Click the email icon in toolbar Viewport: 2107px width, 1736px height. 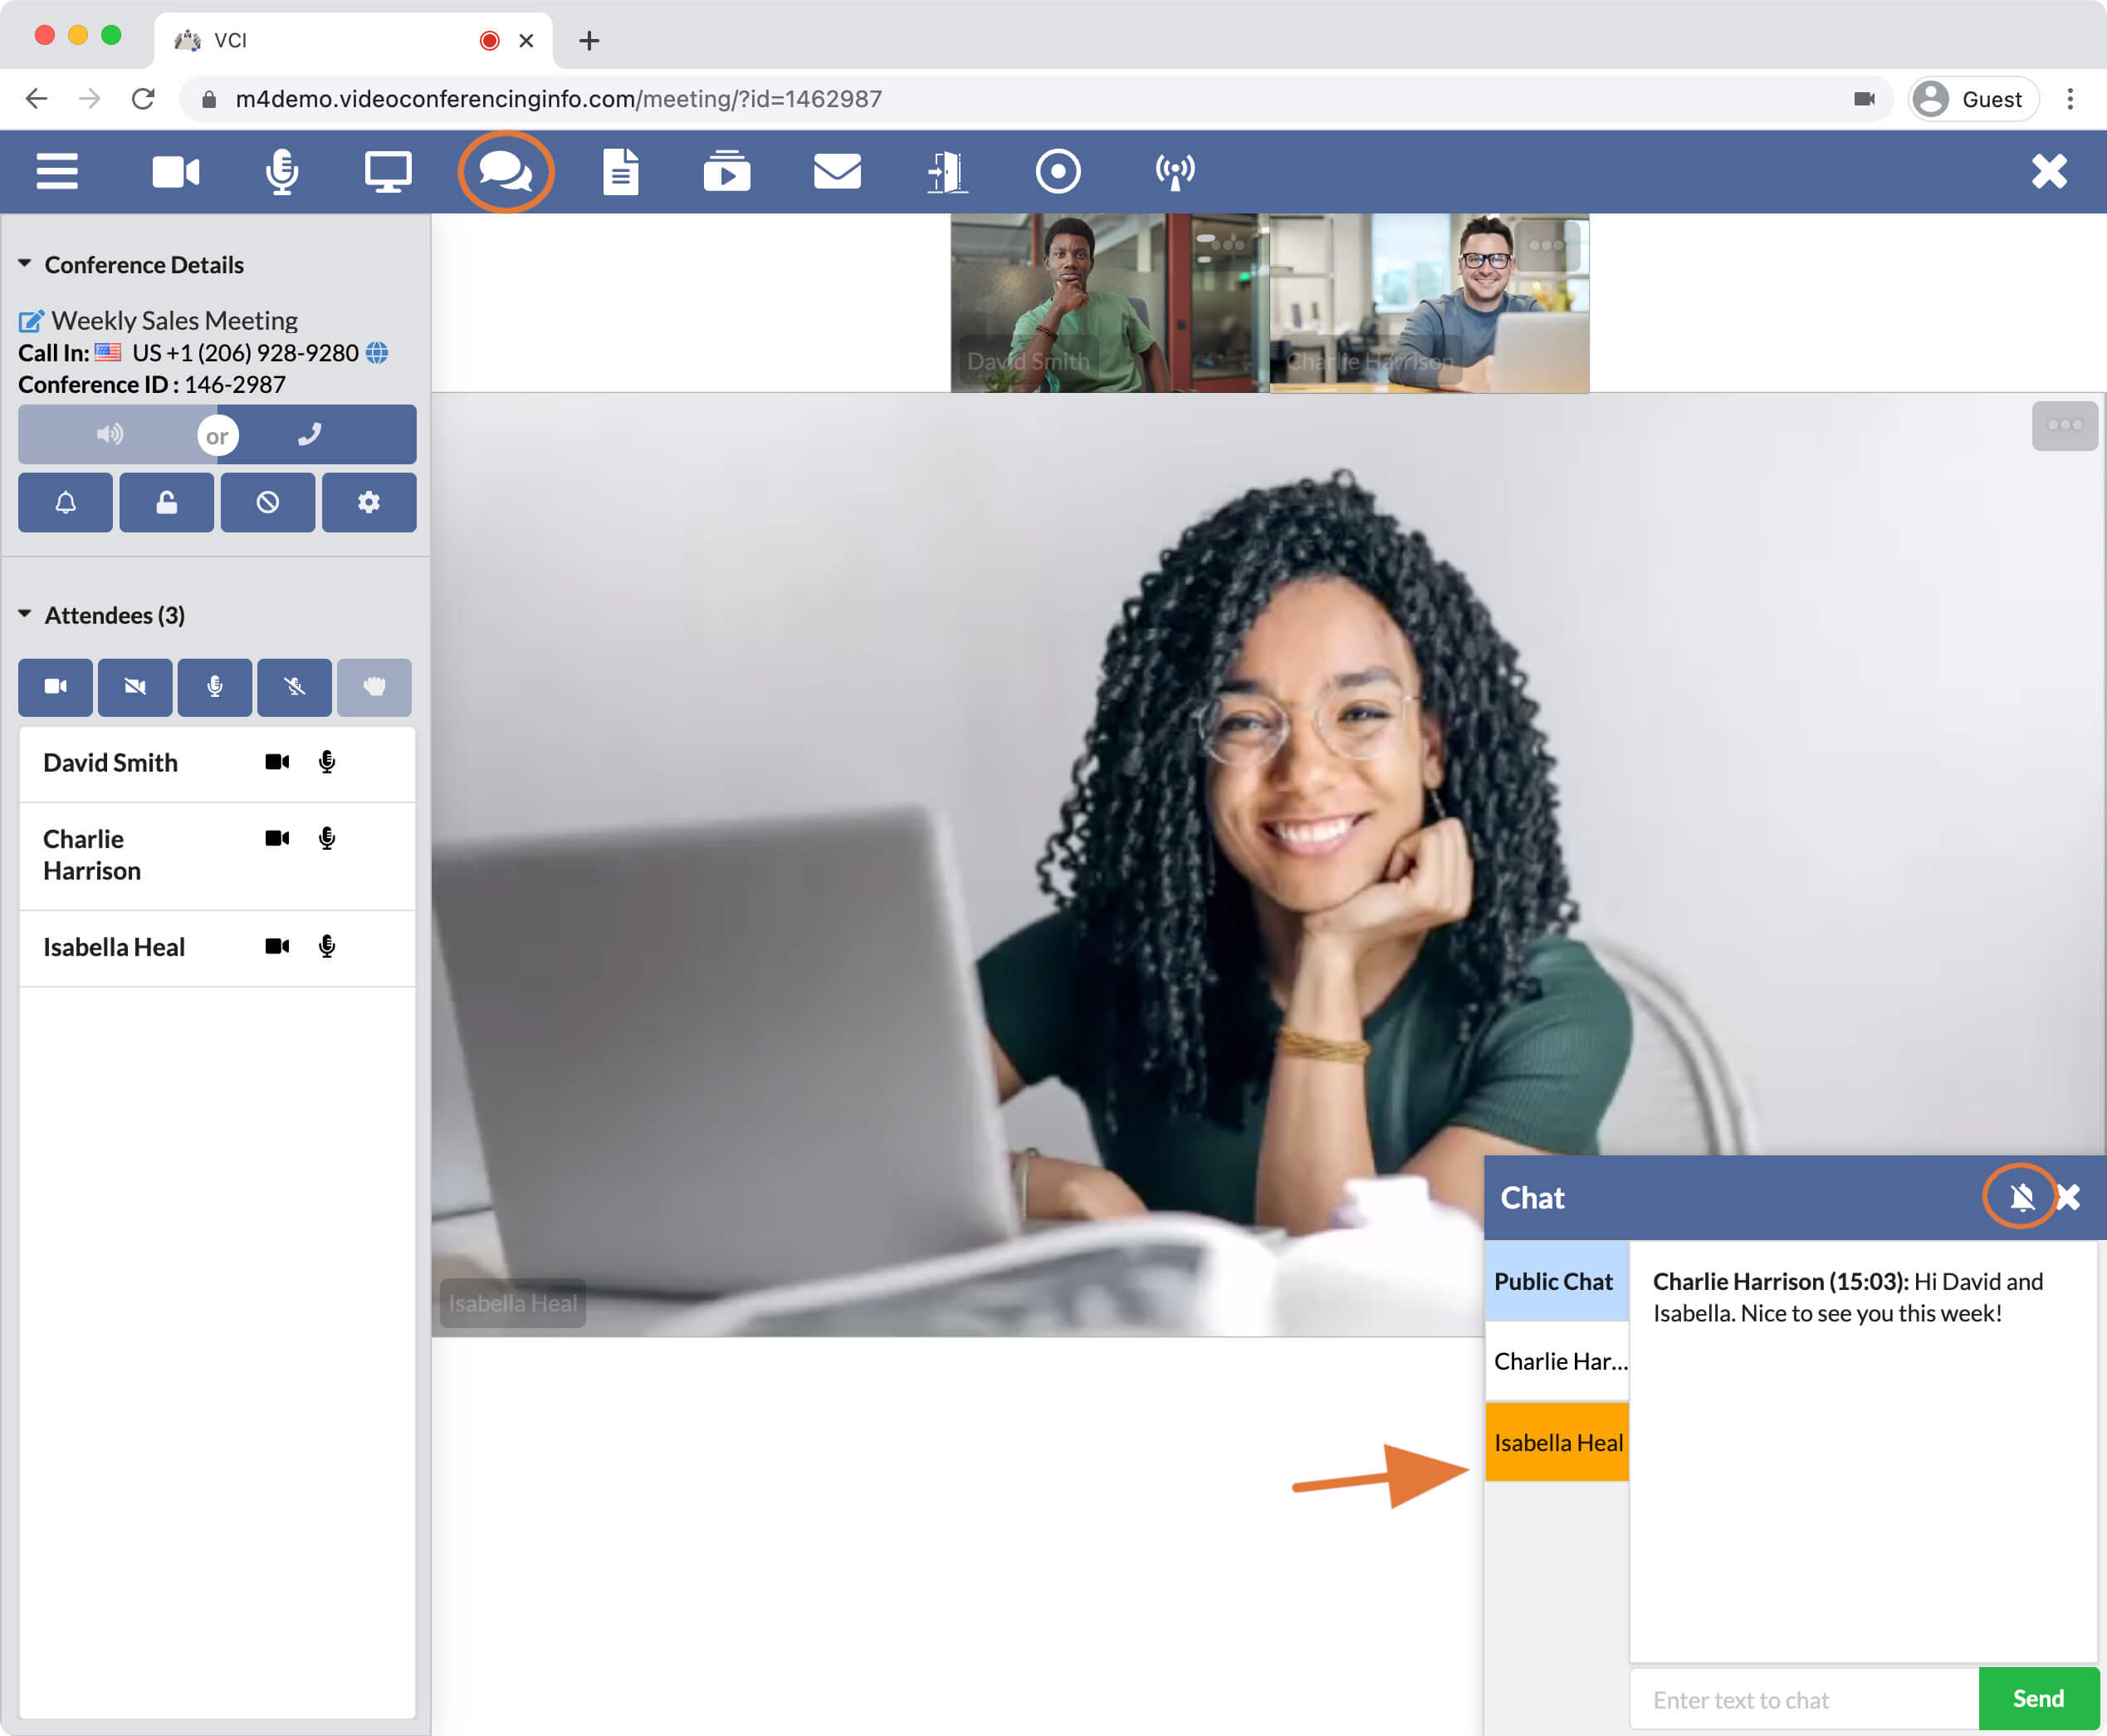pyautogui.click(x=837, y=170)
